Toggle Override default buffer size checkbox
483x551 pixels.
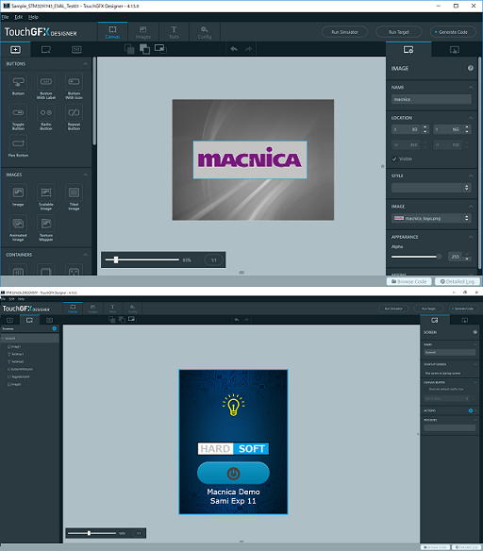tap(426, 389)
